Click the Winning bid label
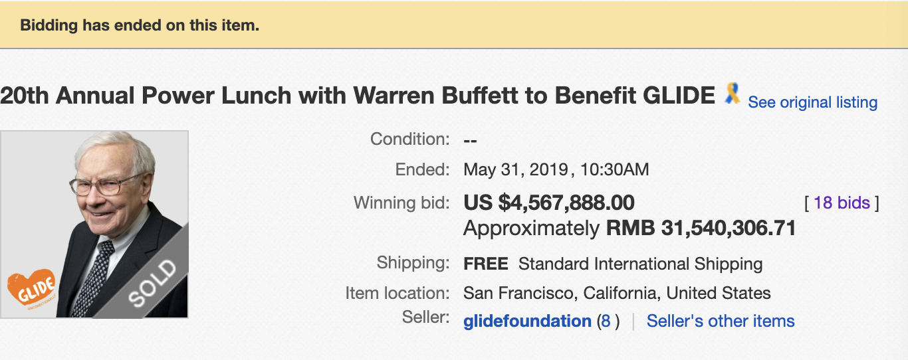 401,203
